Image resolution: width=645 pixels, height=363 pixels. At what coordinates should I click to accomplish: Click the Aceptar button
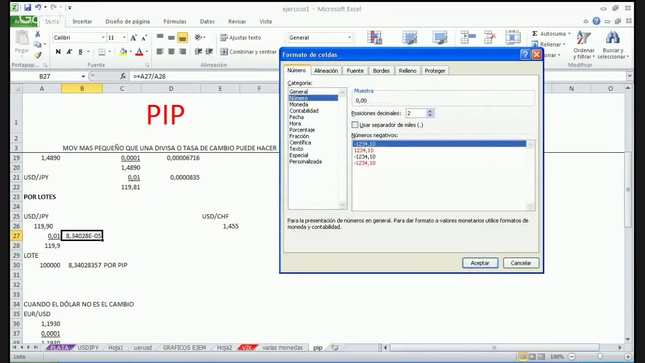pyautogui.click(x=480, y=263)
